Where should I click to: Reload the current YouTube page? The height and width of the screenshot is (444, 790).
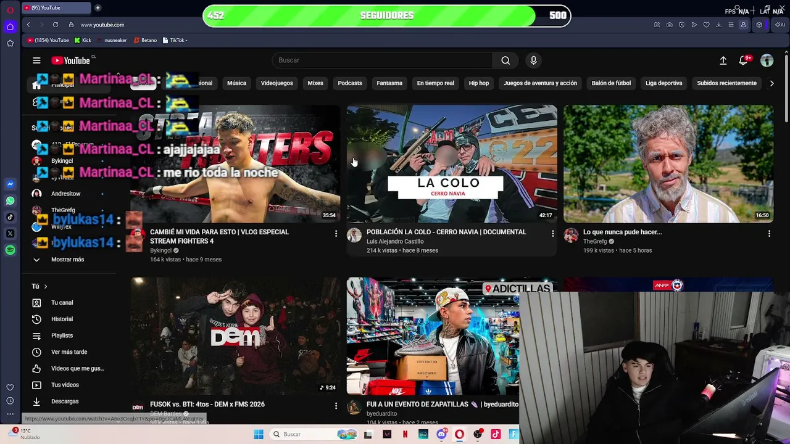pyautogui.click(x=56, y=25)
